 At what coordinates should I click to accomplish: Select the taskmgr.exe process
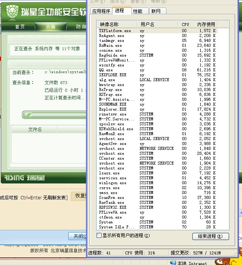coord(157,40)
